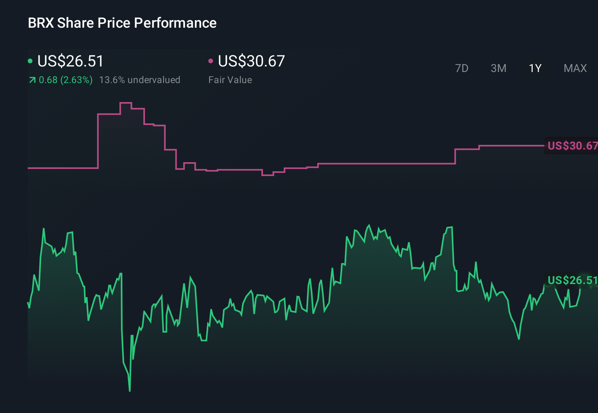Select the 7D time range
Viewport: 598px width, 413px height.
point(462,68)
